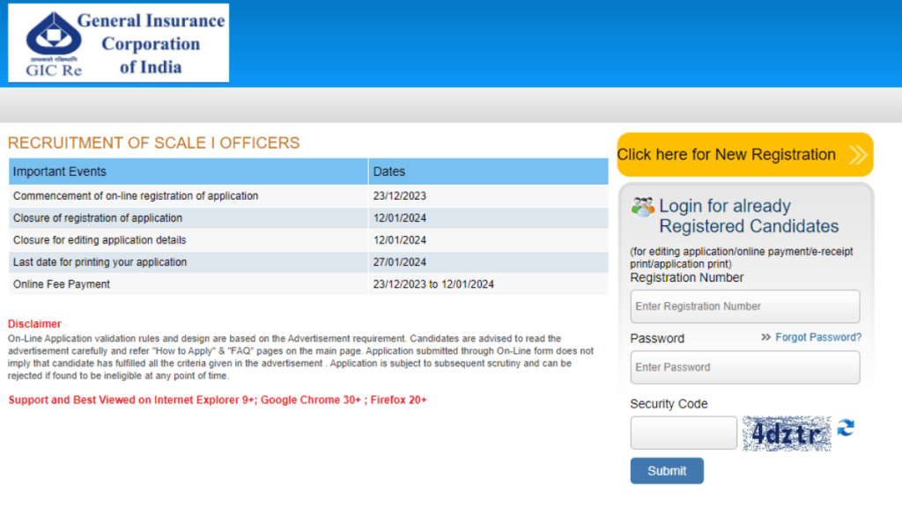Click the red Disclaimer heading
The width and height of the screenshot is (902, 507).
click(34, 324)
